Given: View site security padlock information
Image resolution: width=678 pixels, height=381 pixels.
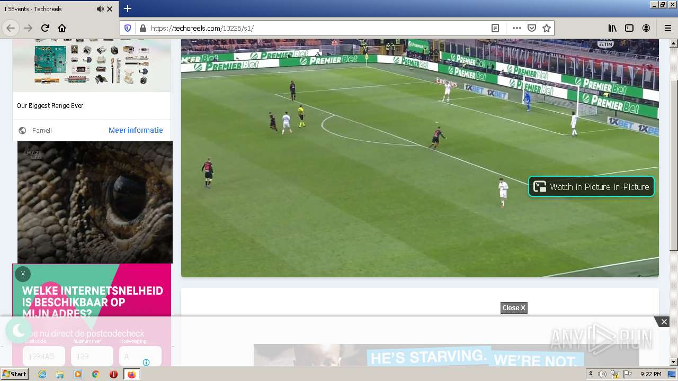Looking at the screenshot, I should coord(142,28).
